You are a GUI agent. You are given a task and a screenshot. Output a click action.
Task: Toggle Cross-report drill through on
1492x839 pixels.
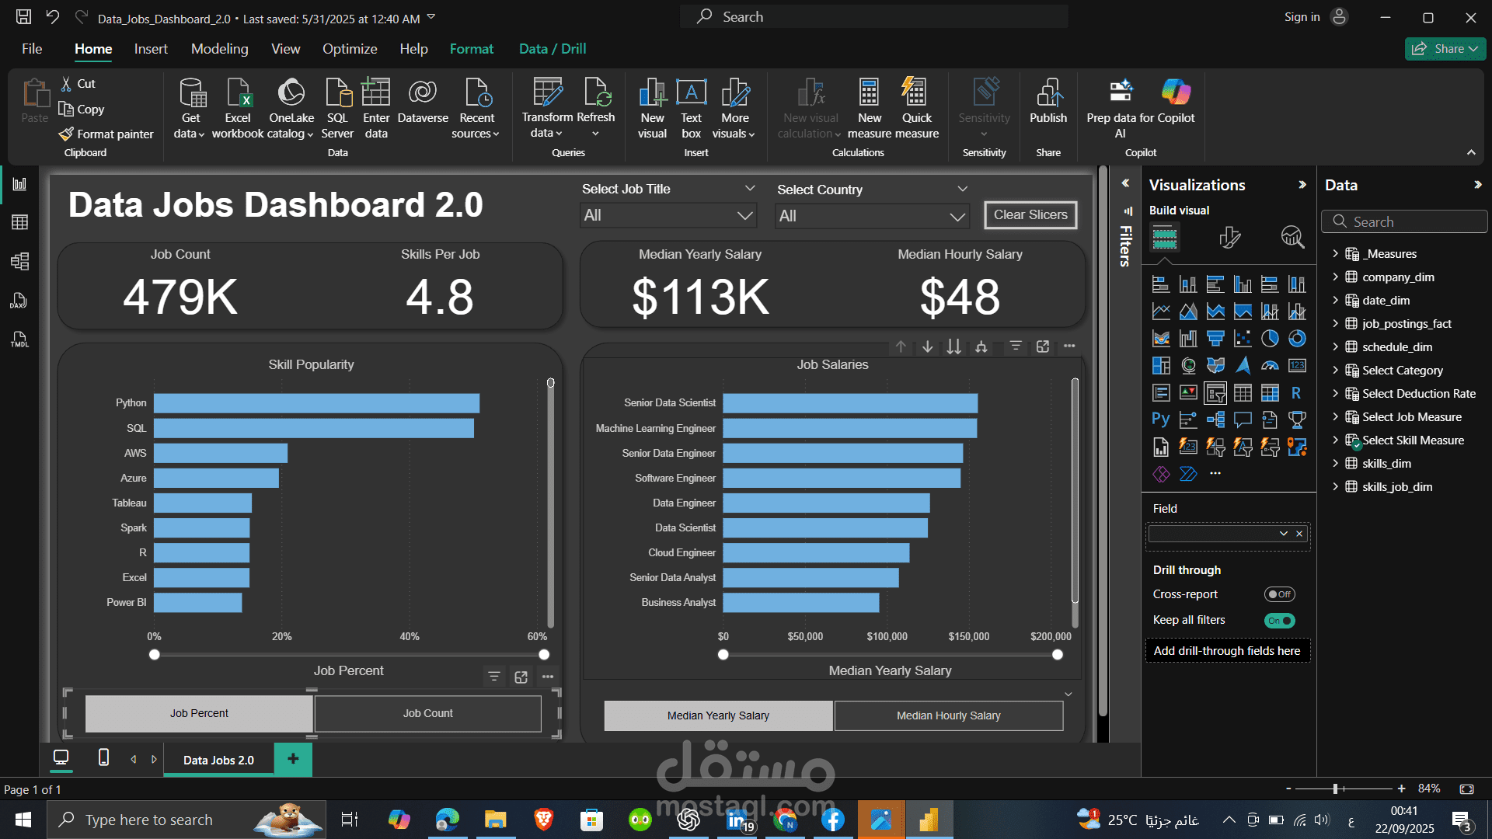coord(1279,594)
